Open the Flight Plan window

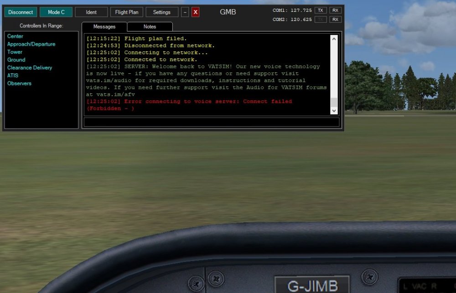(127, 12)
